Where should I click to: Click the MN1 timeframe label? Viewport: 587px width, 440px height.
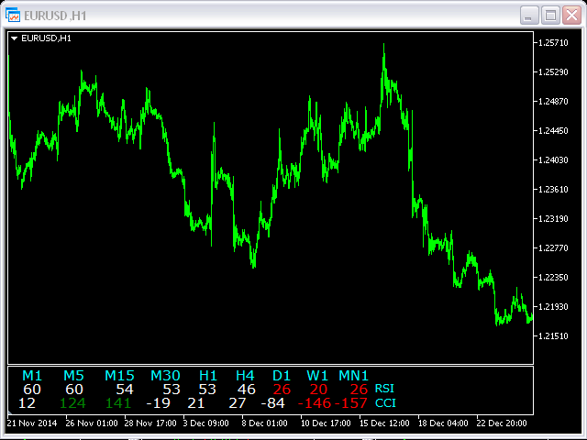point(354,375)
